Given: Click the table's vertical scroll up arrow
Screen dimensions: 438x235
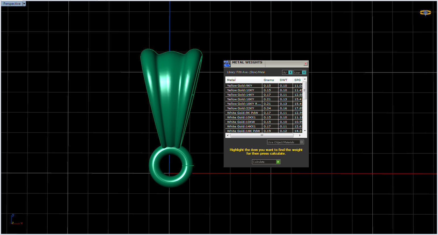Looking at the screenshot, I should tap(305, 79).
